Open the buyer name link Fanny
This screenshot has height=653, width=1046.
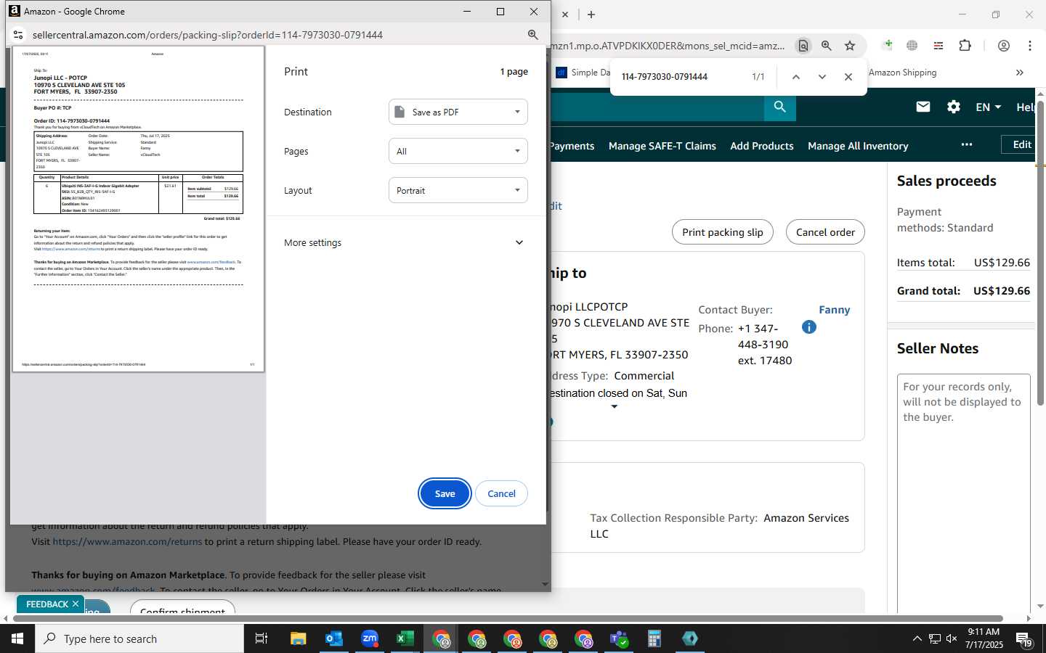tap(834, 310)
